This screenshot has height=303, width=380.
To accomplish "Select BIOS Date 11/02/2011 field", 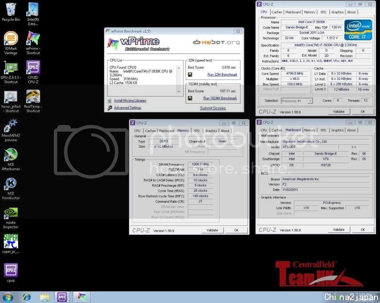I will point(325,190).
